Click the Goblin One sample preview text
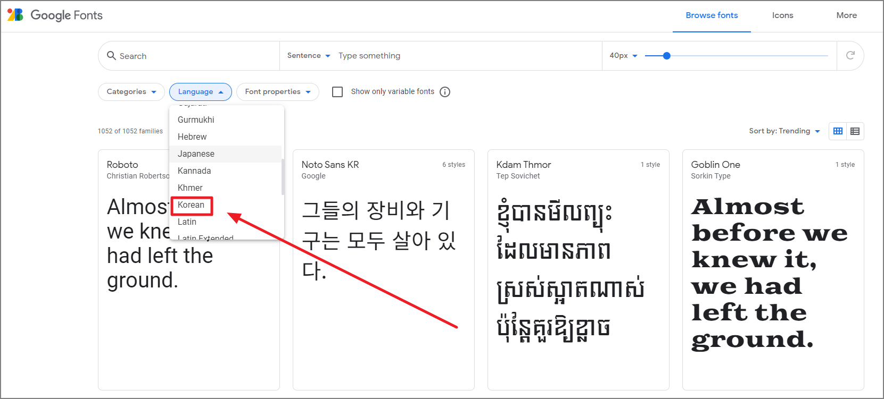The height and width of the screenshot is (399, 884). click(769, 273)
